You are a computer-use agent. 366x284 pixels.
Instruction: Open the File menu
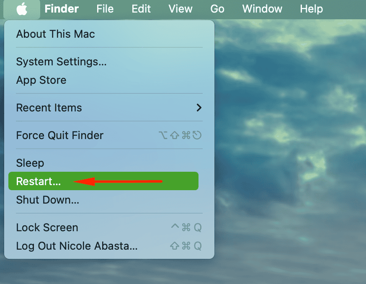[105, 9]
